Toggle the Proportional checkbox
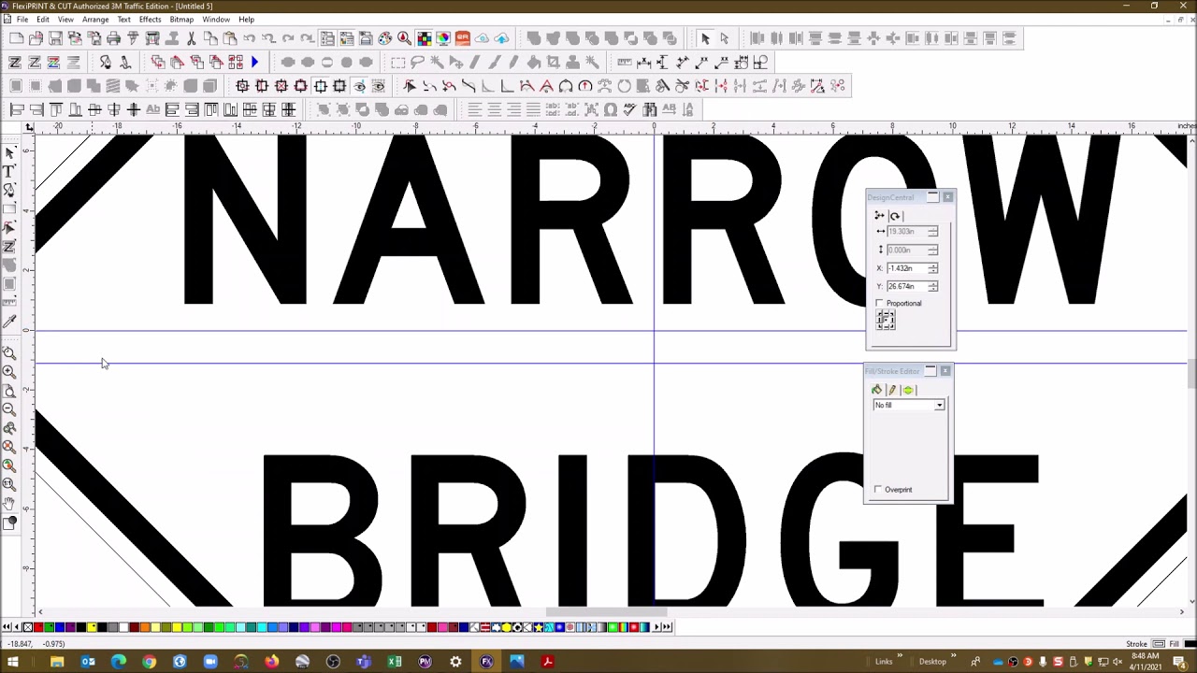This screenshot has height=673, width=1197. tap(880, 304)
